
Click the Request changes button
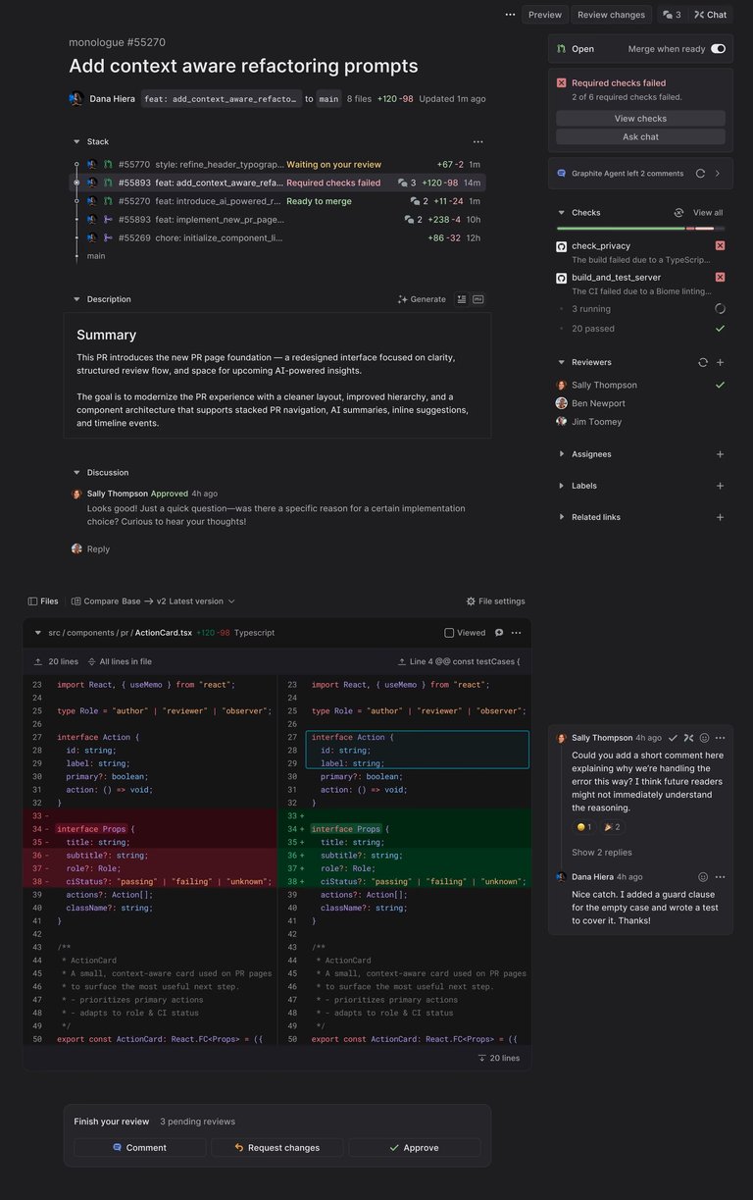tap(277, 1147)
